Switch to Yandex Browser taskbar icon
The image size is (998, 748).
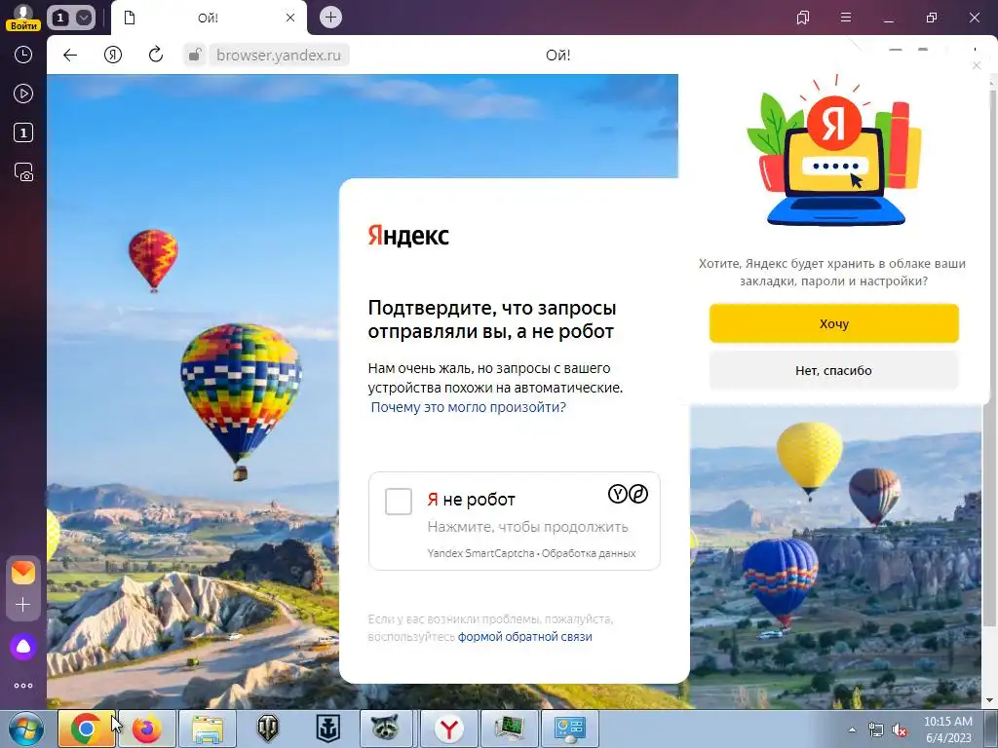pos(449,729)
